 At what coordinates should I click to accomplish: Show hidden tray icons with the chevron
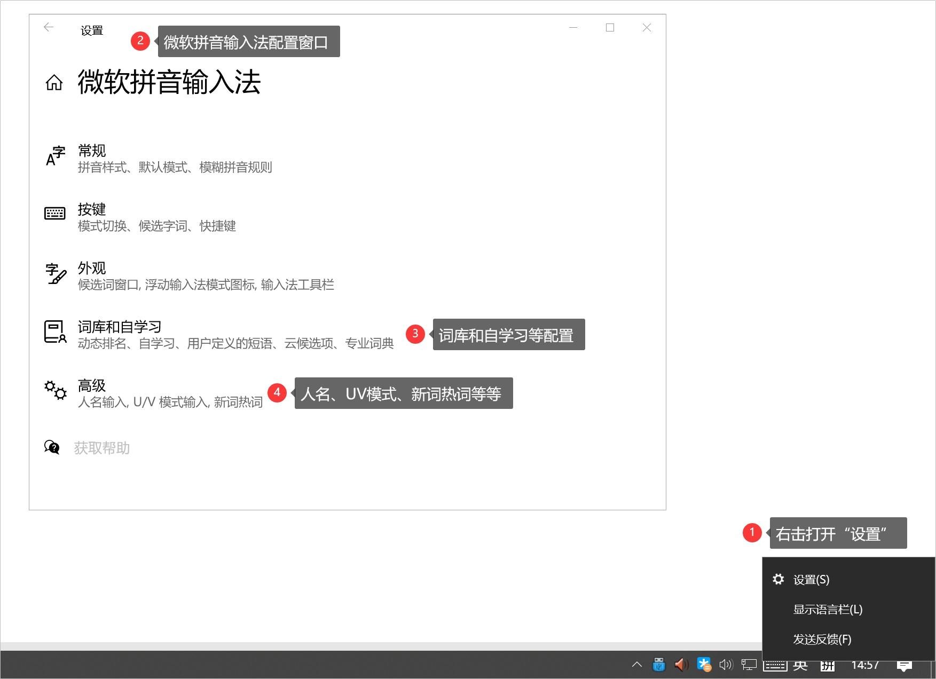637,665
